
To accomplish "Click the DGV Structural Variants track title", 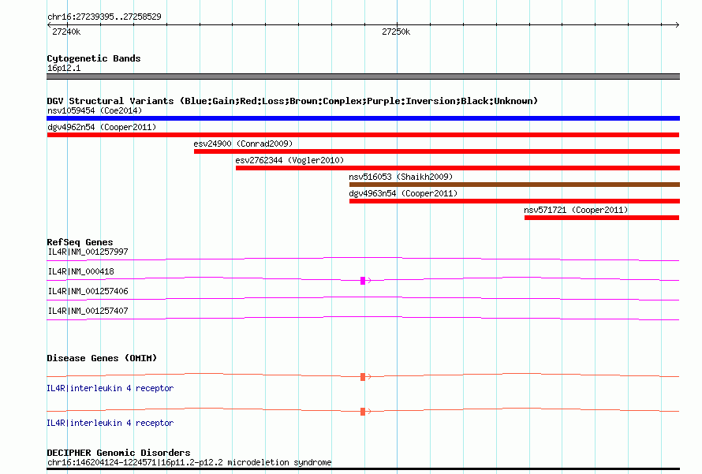I will click(x=293, y=101).
